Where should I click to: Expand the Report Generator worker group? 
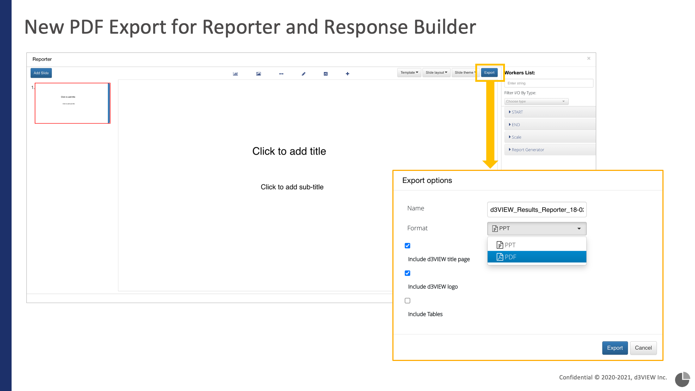tap(550, 150)
